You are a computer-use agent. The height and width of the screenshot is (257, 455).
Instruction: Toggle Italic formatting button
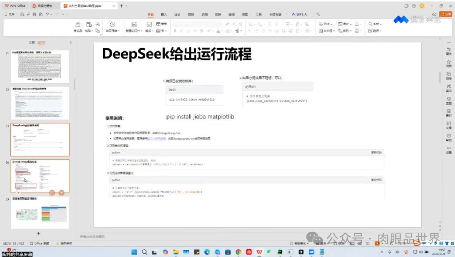coord(182,31)
